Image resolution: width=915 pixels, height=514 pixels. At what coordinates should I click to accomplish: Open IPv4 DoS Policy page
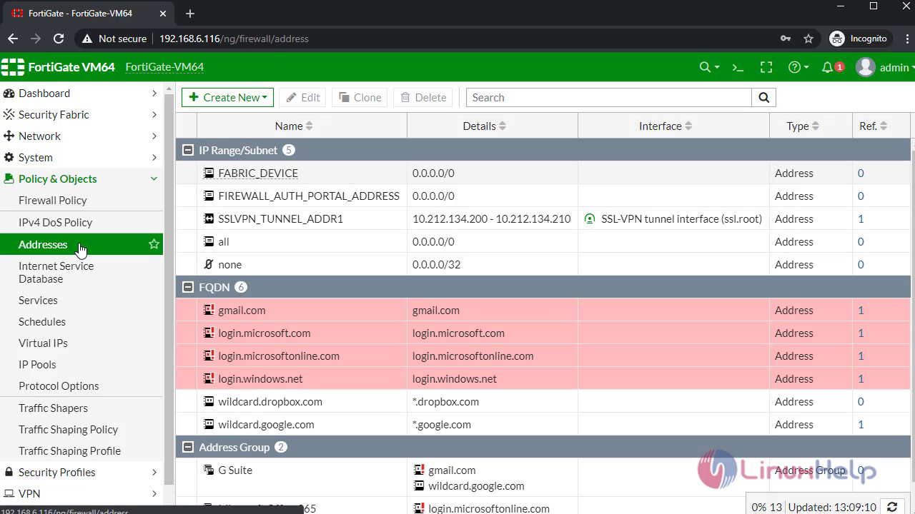point(55,223)
